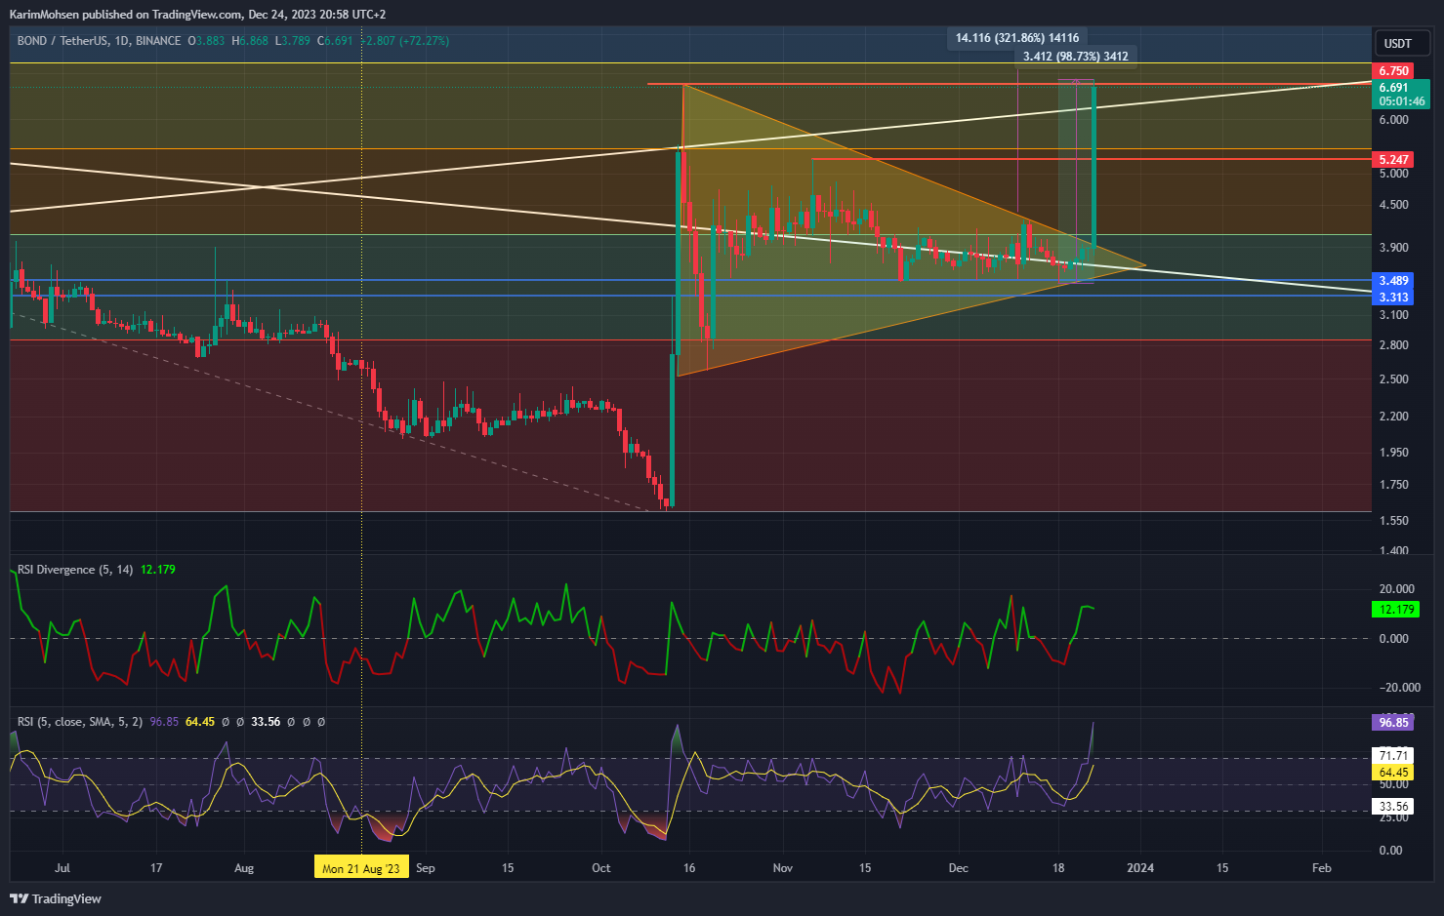
Task: Click the Feb label on time axis
Action: [x=1322, y=868]
